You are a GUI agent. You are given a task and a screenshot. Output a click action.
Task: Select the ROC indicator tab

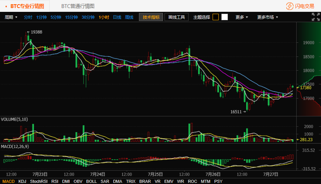click(x=192, y=181)
